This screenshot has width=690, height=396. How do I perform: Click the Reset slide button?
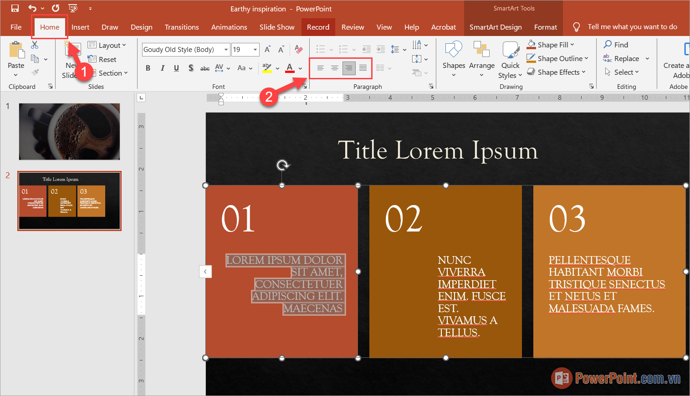(x=102, y=59)
